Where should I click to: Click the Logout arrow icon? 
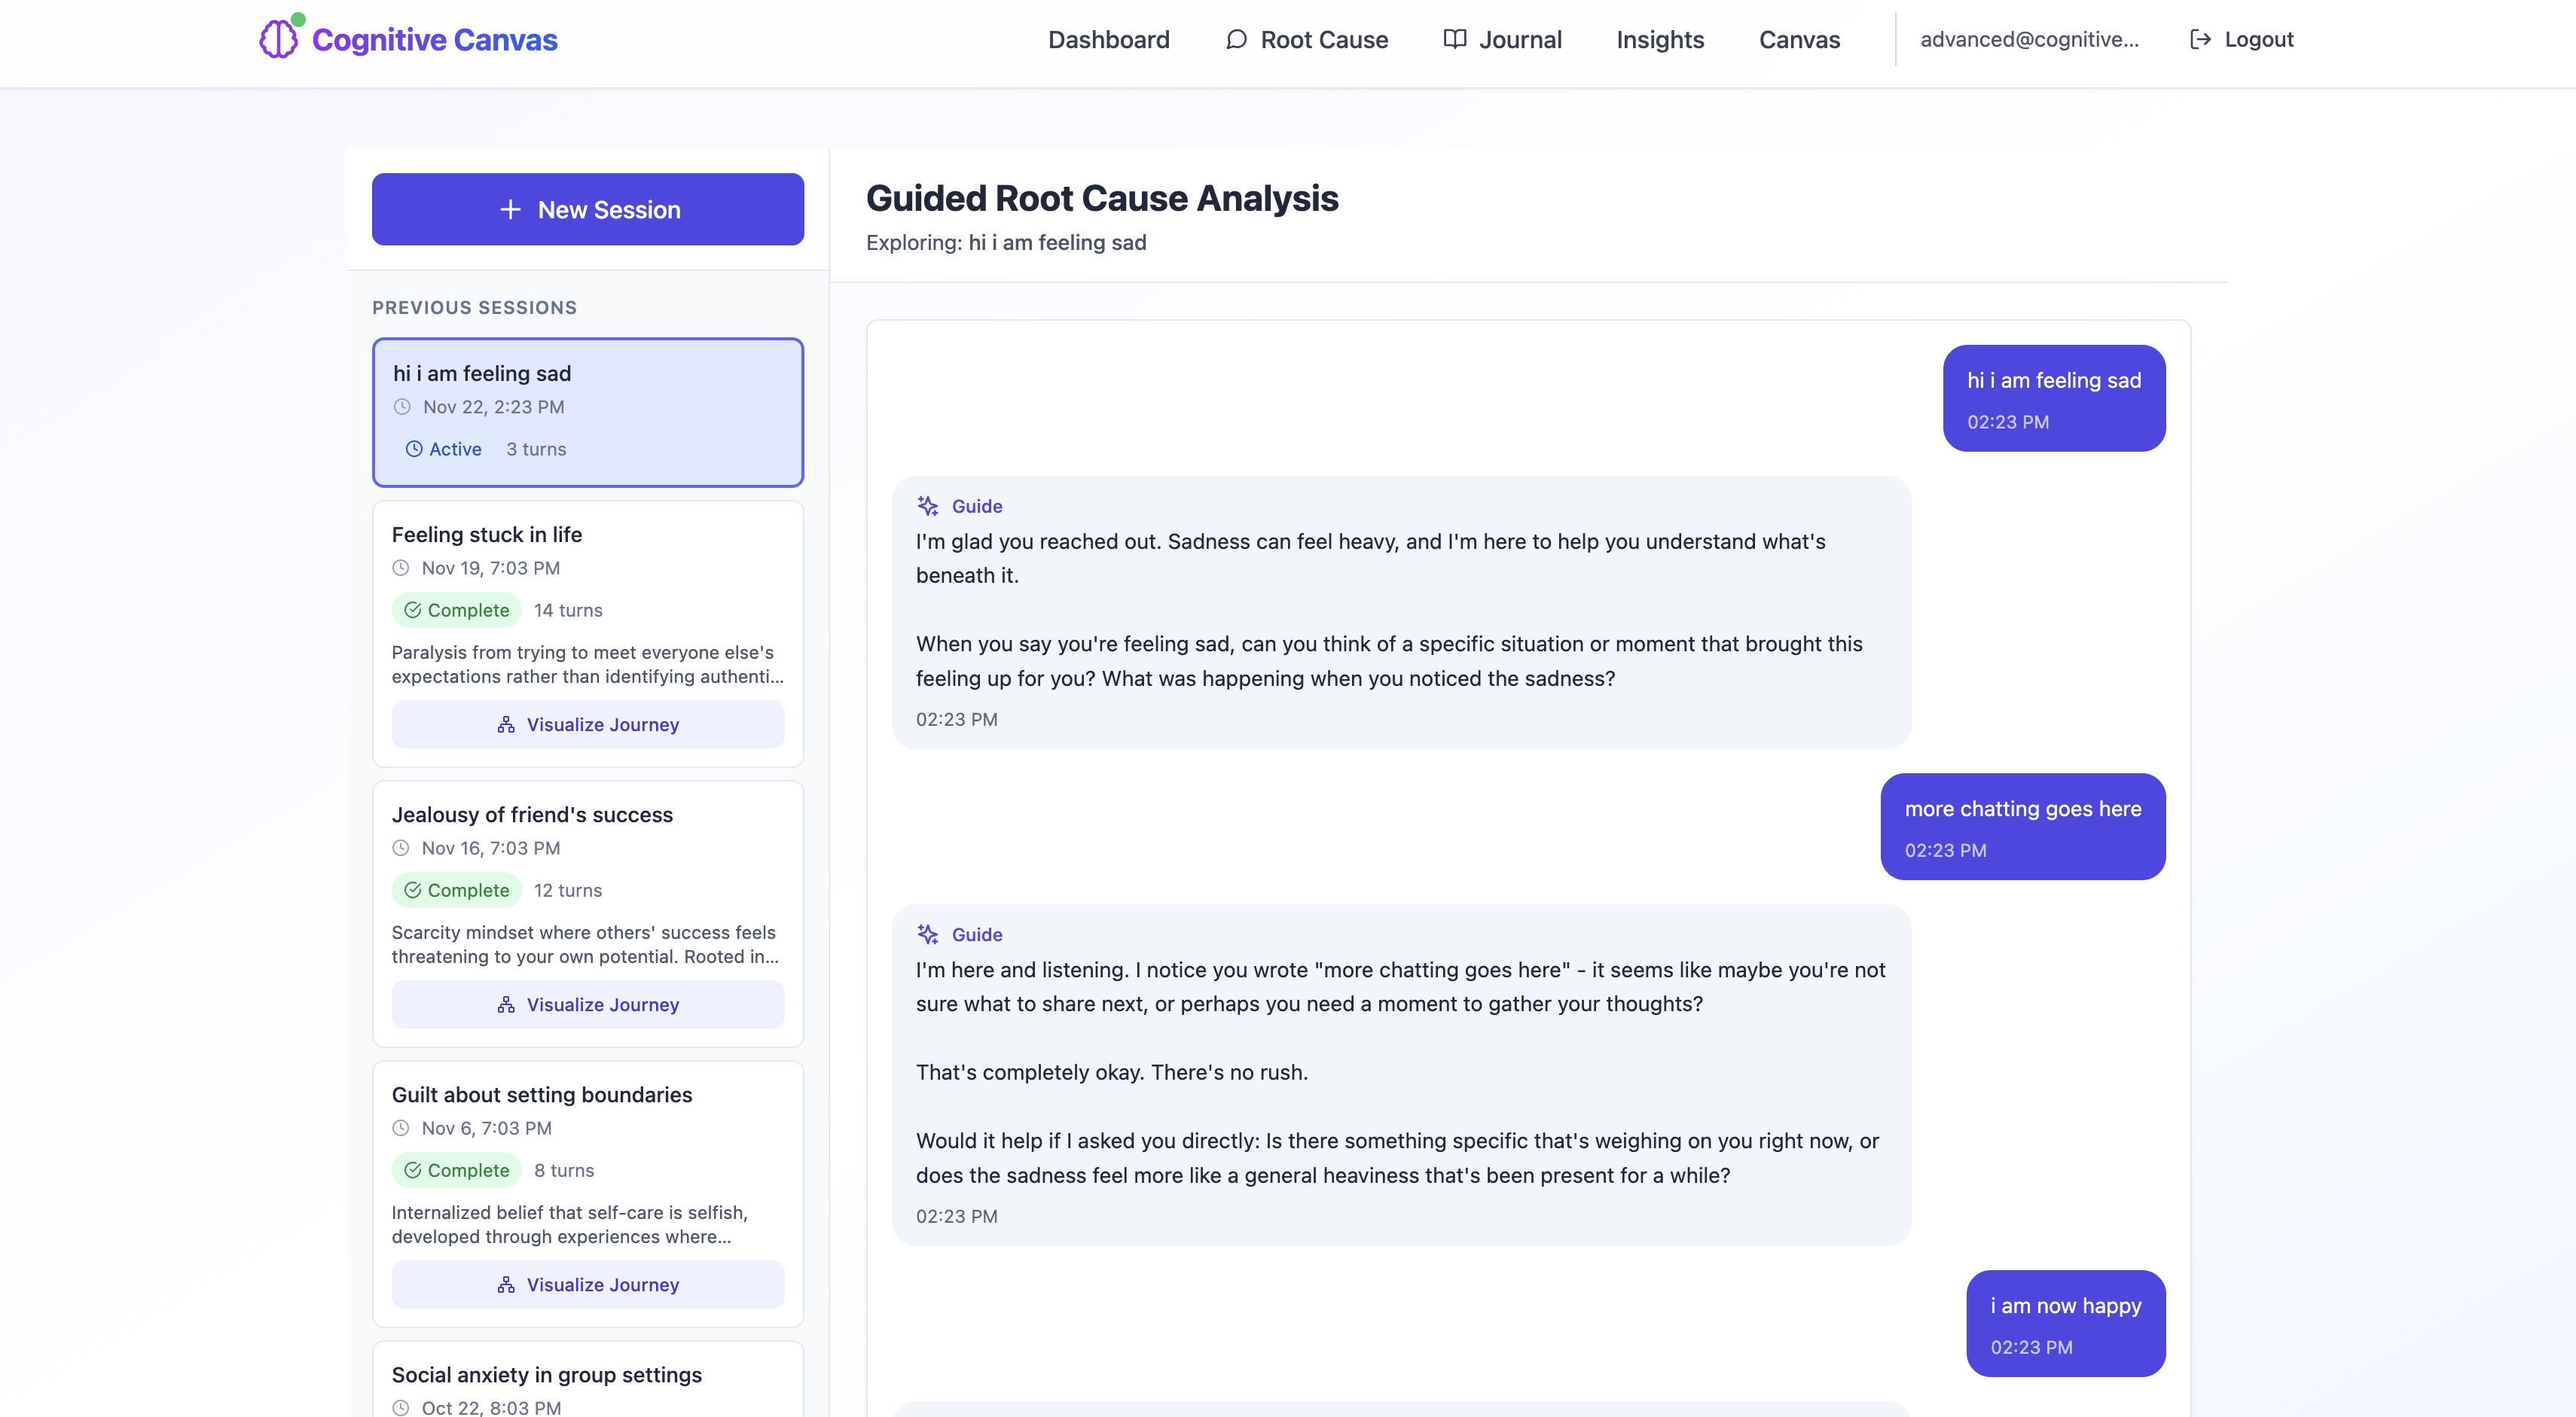point(2200,39)
